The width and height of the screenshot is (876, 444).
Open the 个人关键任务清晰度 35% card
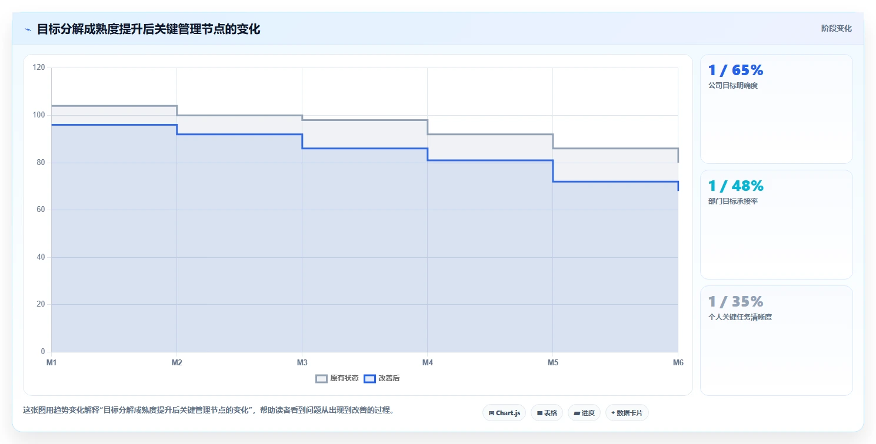tap(776, 340)
